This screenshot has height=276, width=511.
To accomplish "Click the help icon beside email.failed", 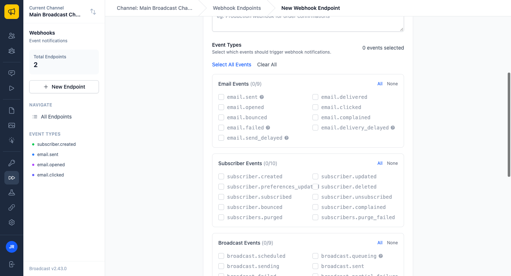I will click(268, 128).
